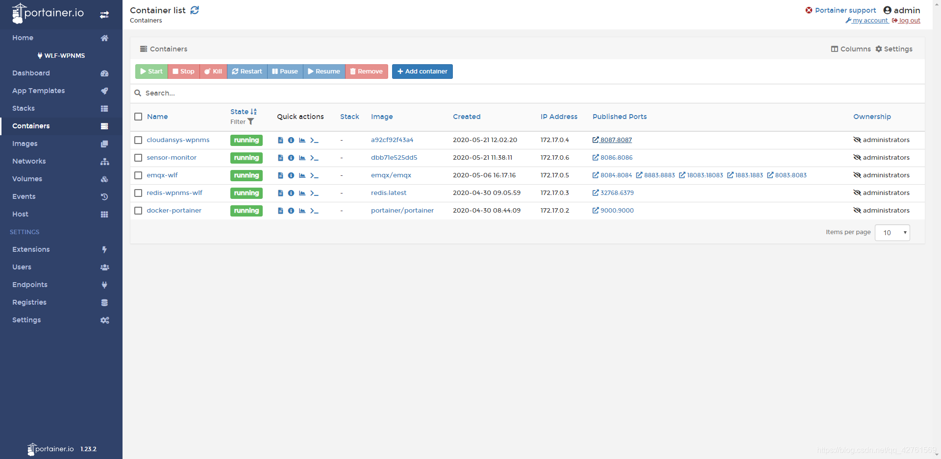Inspect sensor-monitor container info icon
This screenshot has width=941, height=459.
[291, 158]
